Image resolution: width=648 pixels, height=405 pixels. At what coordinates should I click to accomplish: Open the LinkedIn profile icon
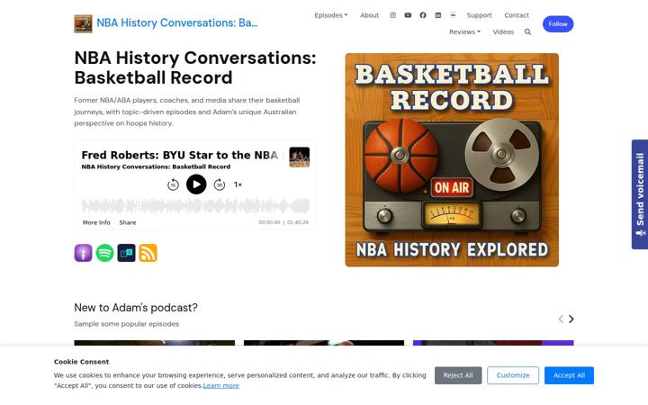click(438, 15)
